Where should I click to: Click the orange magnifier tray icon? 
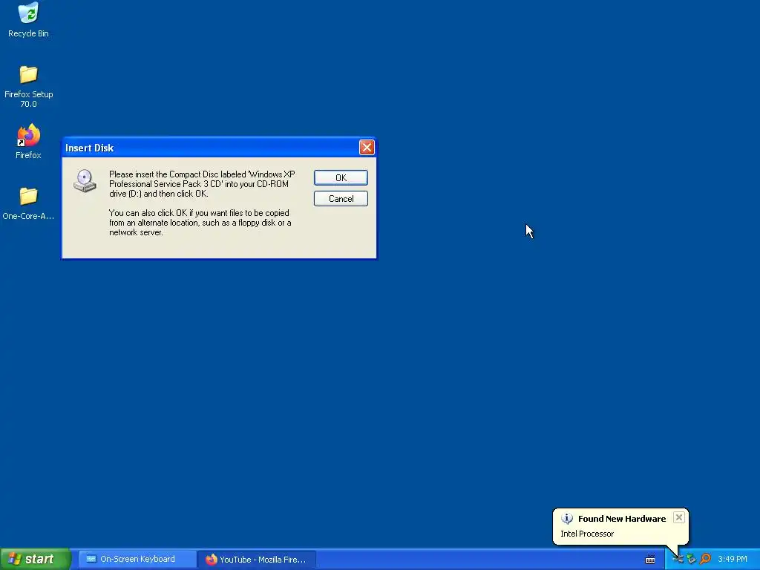click(x=705, y=559)
